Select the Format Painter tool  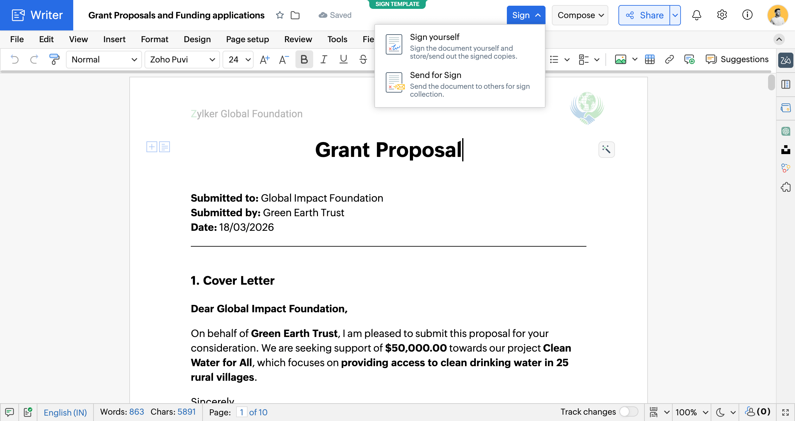tap(54, 59)
